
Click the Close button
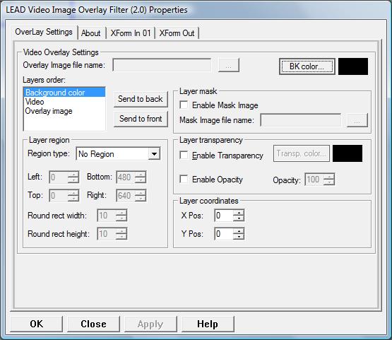coord(93,324)
